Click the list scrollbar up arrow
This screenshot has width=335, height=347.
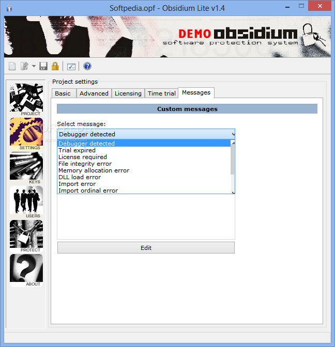click(x=233, y=143)
